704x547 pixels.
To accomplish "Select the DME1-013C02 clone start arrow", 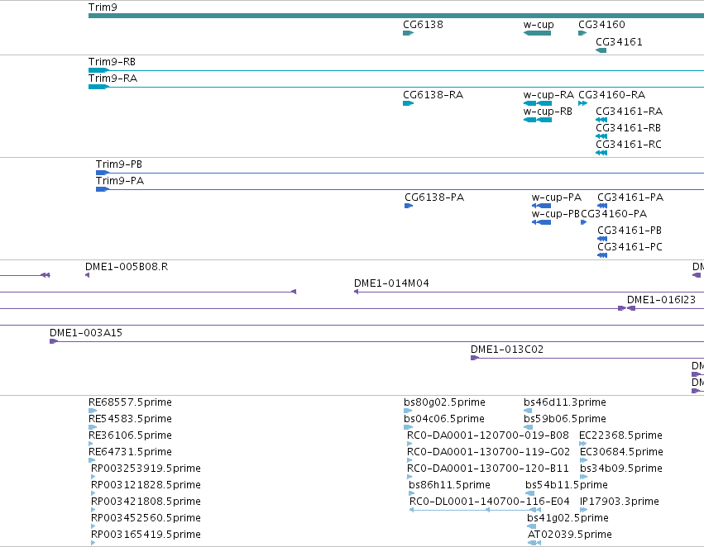I will point(475,358).
